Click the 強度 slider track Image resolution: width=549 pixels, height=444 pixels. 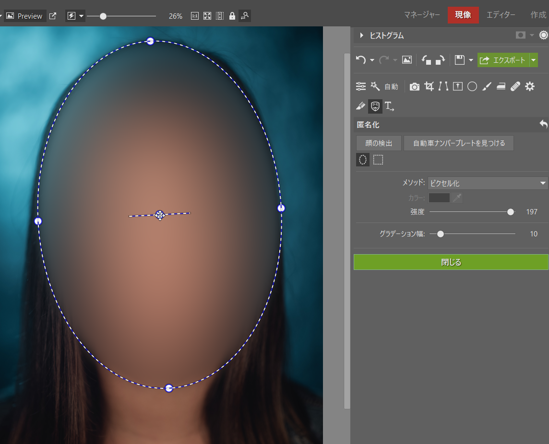(x=472, y=211)
